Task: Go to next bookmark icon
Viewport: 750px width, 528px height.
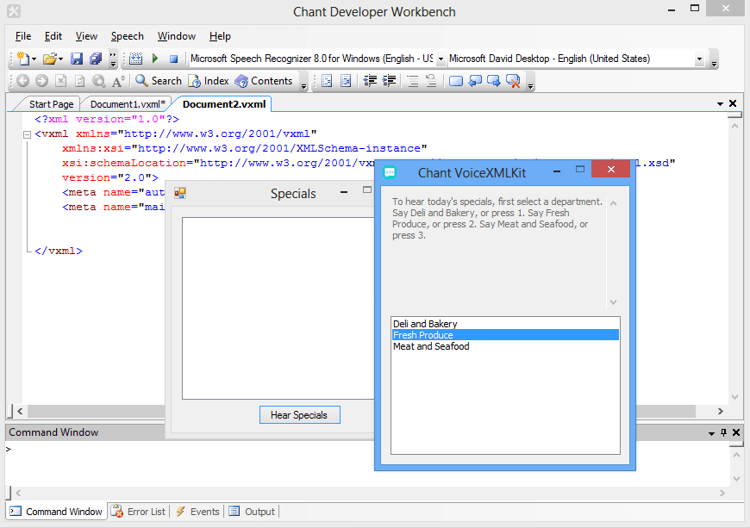Action: (x=494, y=81)
